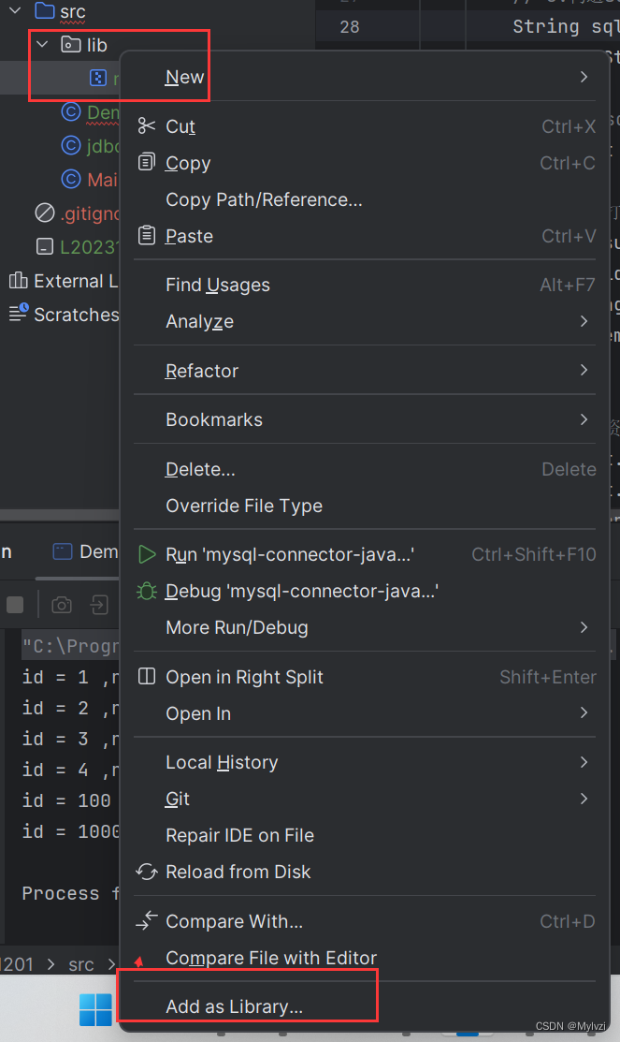The image size is (620, 1042).
Task: Click editor line number 28
Action: pyautogui.click(x=350, y=26)
